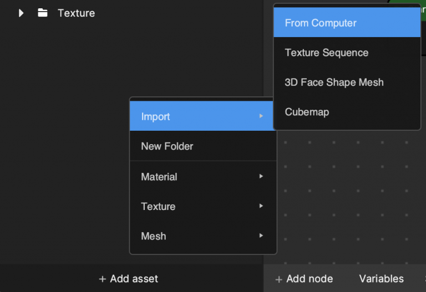The width and height of the screenshot is (426, 292).
Task: Open the Texture submenu in context menu
Action: pos(203,206)
